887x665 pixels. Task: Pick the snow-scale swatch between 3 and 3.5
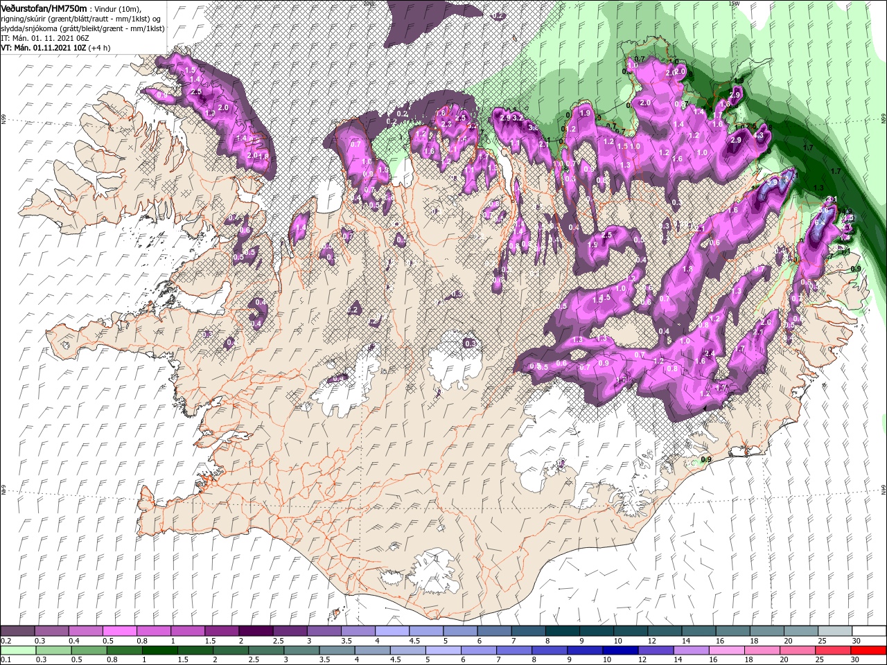(x=323, y=630)
